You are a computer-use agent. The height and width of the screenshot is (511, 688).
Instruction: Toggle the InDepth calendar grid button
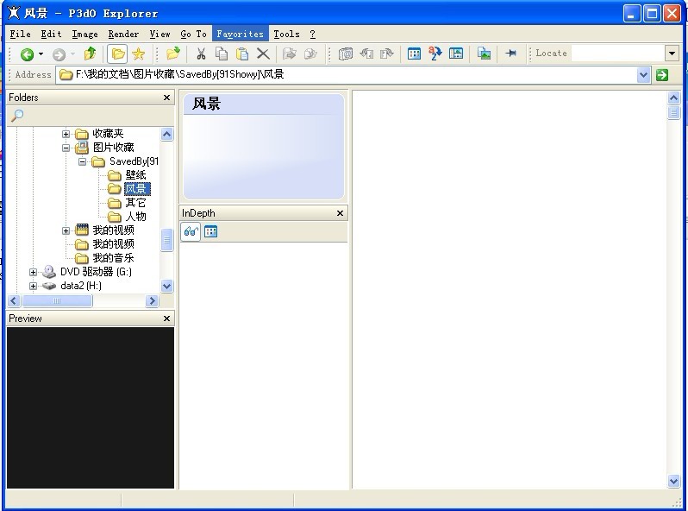tap(211, 231)
